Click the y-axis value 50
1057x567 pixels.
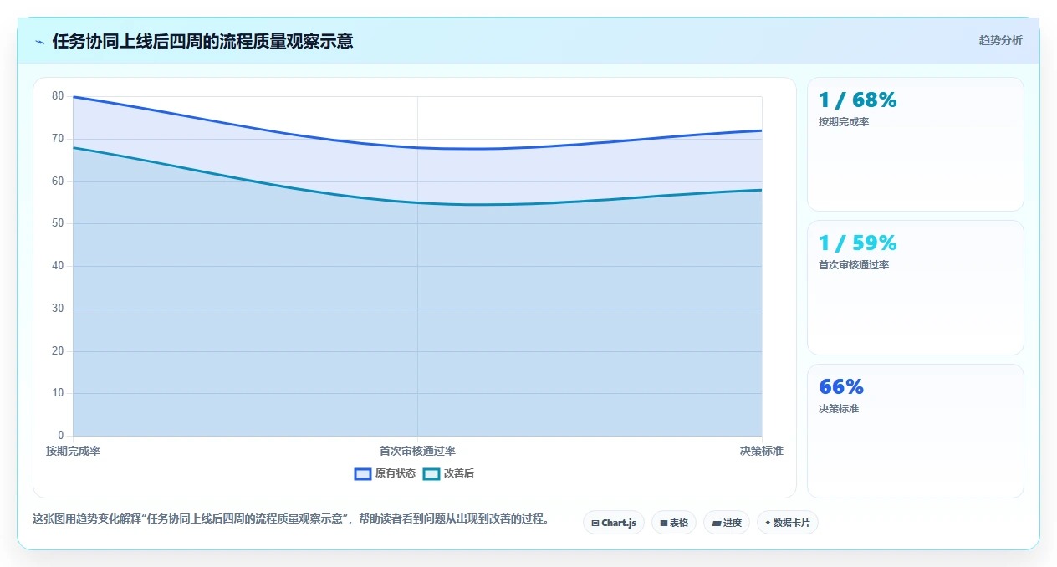(x=58, y=223)
